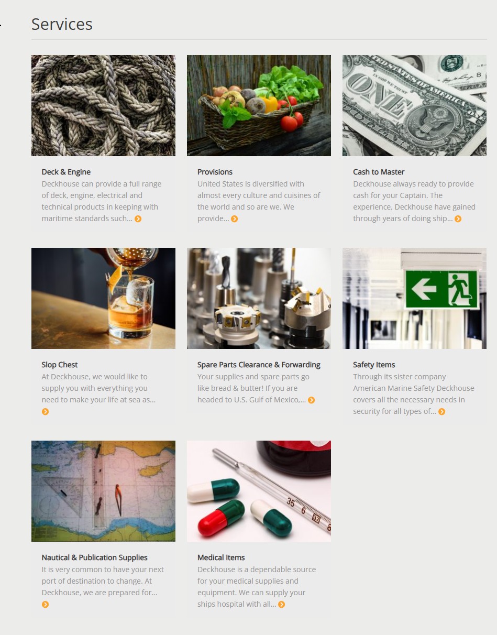Click the orange arrow under Nautical & Publication Supplies
Image resolution: width=497 pixels, height=635 pixels.
click(x=46, y=605)
